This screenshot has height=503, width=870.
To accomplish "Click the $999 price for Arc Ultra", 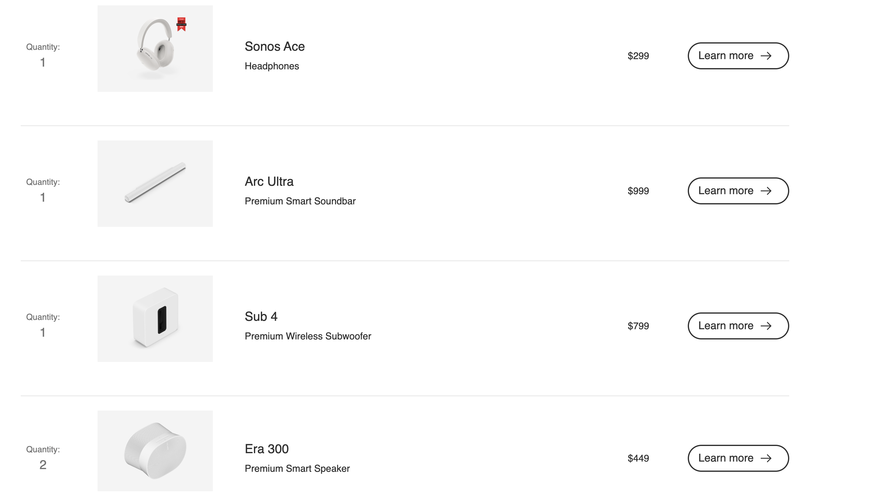I will coord(638,191).
